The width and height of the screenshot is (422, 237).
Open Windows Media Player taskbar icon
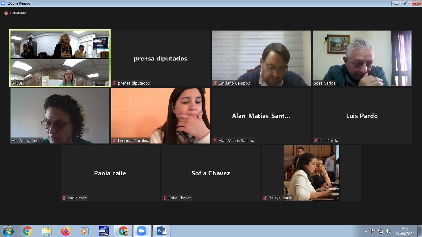(x=84, y=231)
